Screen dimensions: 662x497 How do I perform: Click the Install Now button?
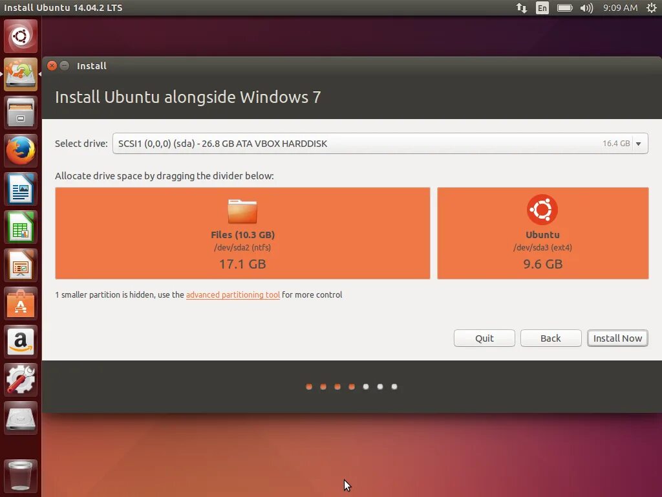click(x=617, y=338)
